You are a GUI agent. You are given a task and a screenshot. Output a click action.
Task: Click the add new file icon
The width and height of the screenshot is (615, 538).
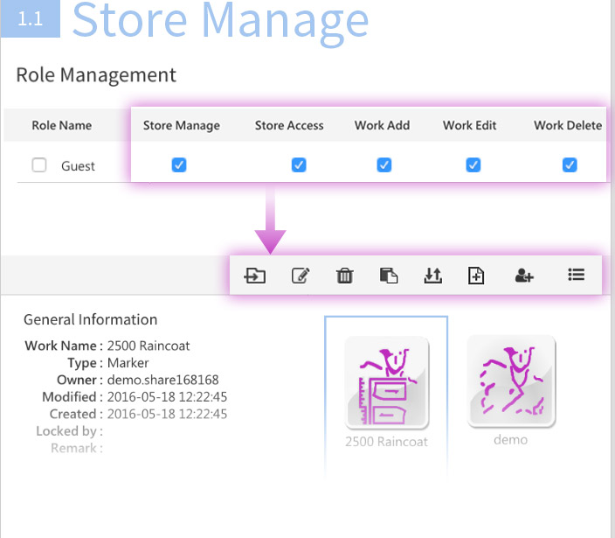coord(476,276)
